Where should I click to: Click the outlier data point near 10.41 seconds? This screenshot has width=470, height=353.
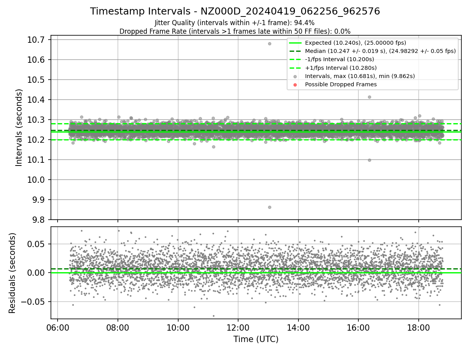pos(369,97)
